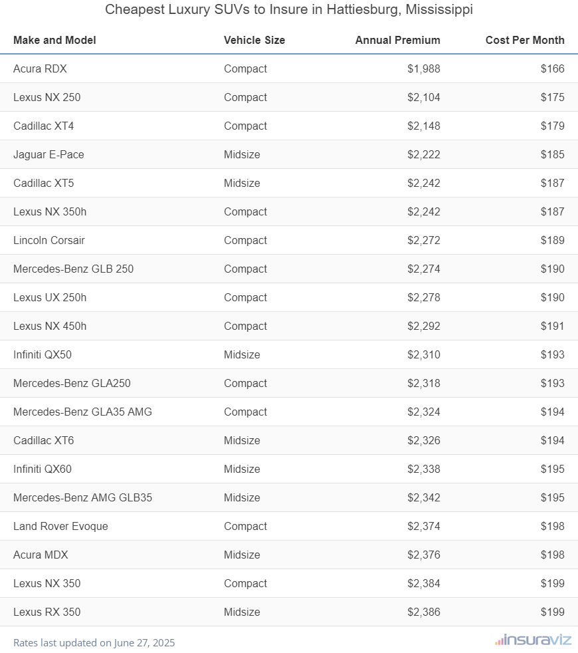578x653 pixels.
Task: Select the Land Rover Evoque row
Action: click(x=60, y=526)
